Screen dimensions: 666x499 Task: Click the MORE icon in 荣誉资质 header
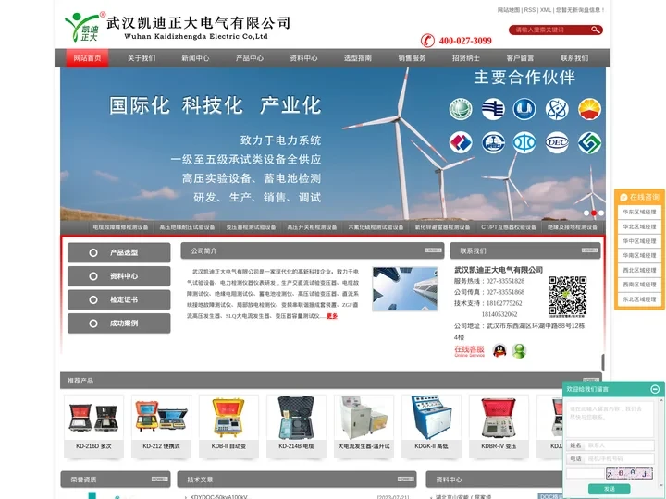click(160, 479)
